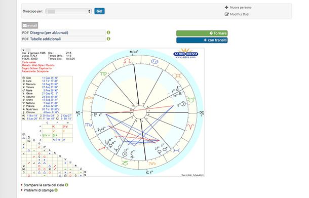Click the IC label below the chart

pyautogui.click(x=149, y=172)
